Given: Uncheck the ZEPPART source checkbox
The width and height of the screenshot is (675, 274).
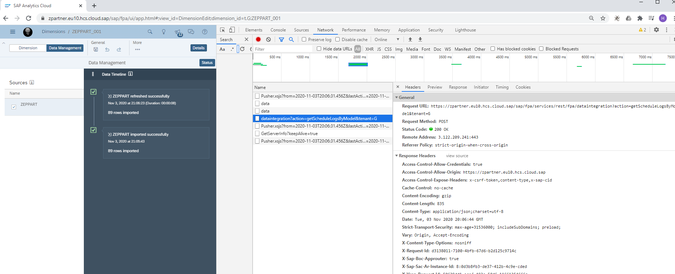Looking at the screenshot, I should click(x=14, y=107).
